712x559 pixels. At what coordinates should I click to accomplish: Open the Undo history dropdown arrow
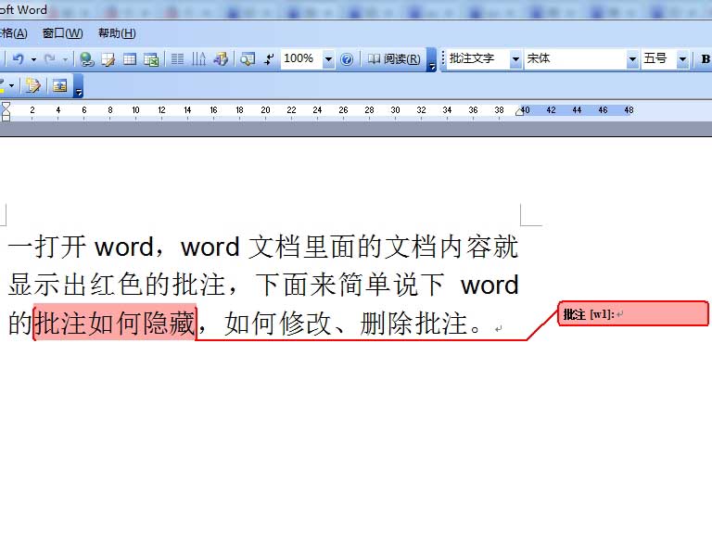coord(33,59)
